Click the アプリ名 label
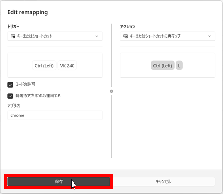The width and height of the screenshot is (223, 194). click(14, 106)
